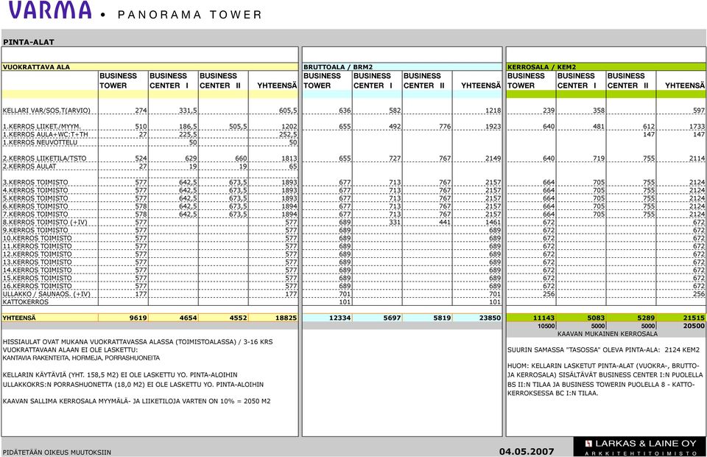Select the total value 5819
This screenshot has width=707, height=457.
point(443,318)
